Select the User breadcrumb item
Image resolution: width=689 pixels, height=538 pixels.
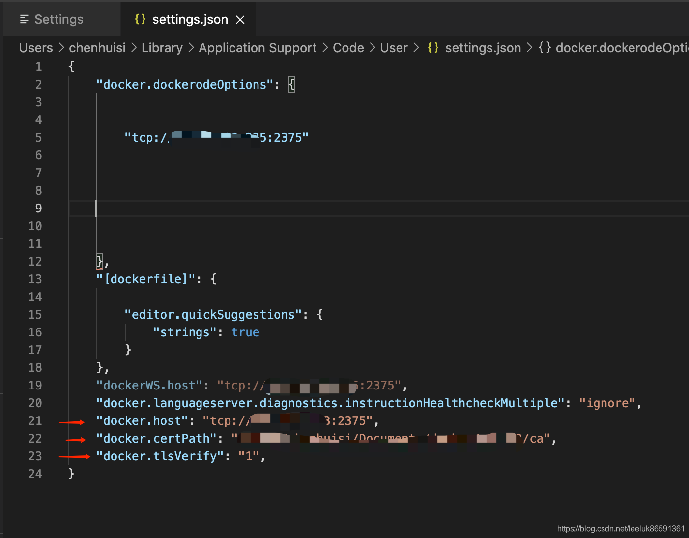tap(394, 48)
